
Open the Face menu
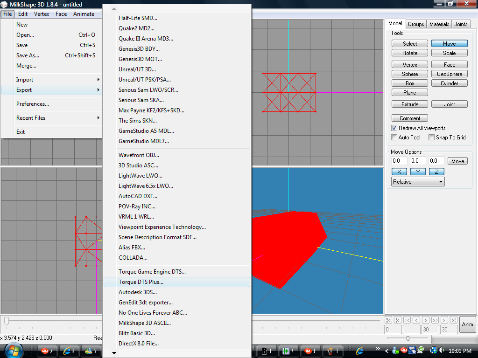click(61, 14)
